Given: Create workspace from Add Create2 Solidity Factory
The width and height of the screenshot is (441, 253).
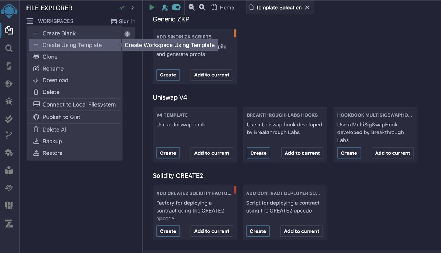Looking at the screenshot, I should coord(168,231).
